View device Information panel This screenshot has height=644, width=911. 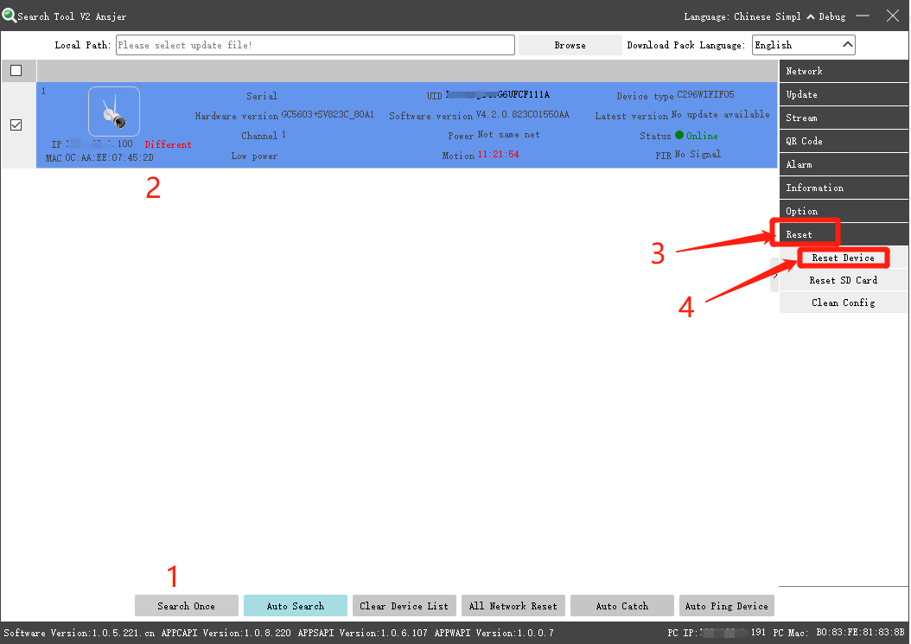[x=843, y=187]
